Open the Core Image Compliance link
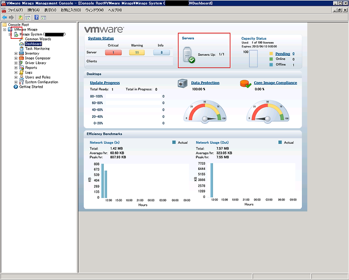This screenshot has width=349, height=280. point(275,82)
